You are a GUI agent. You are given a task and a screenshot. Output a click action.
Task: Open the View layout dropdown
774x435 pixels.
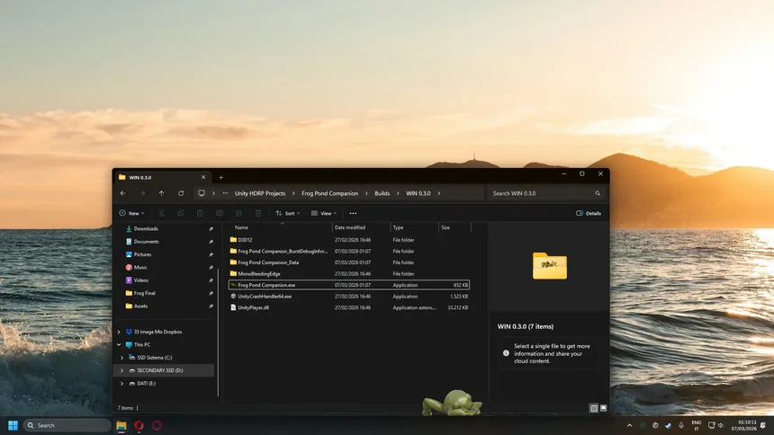click(x=323, y=213)
